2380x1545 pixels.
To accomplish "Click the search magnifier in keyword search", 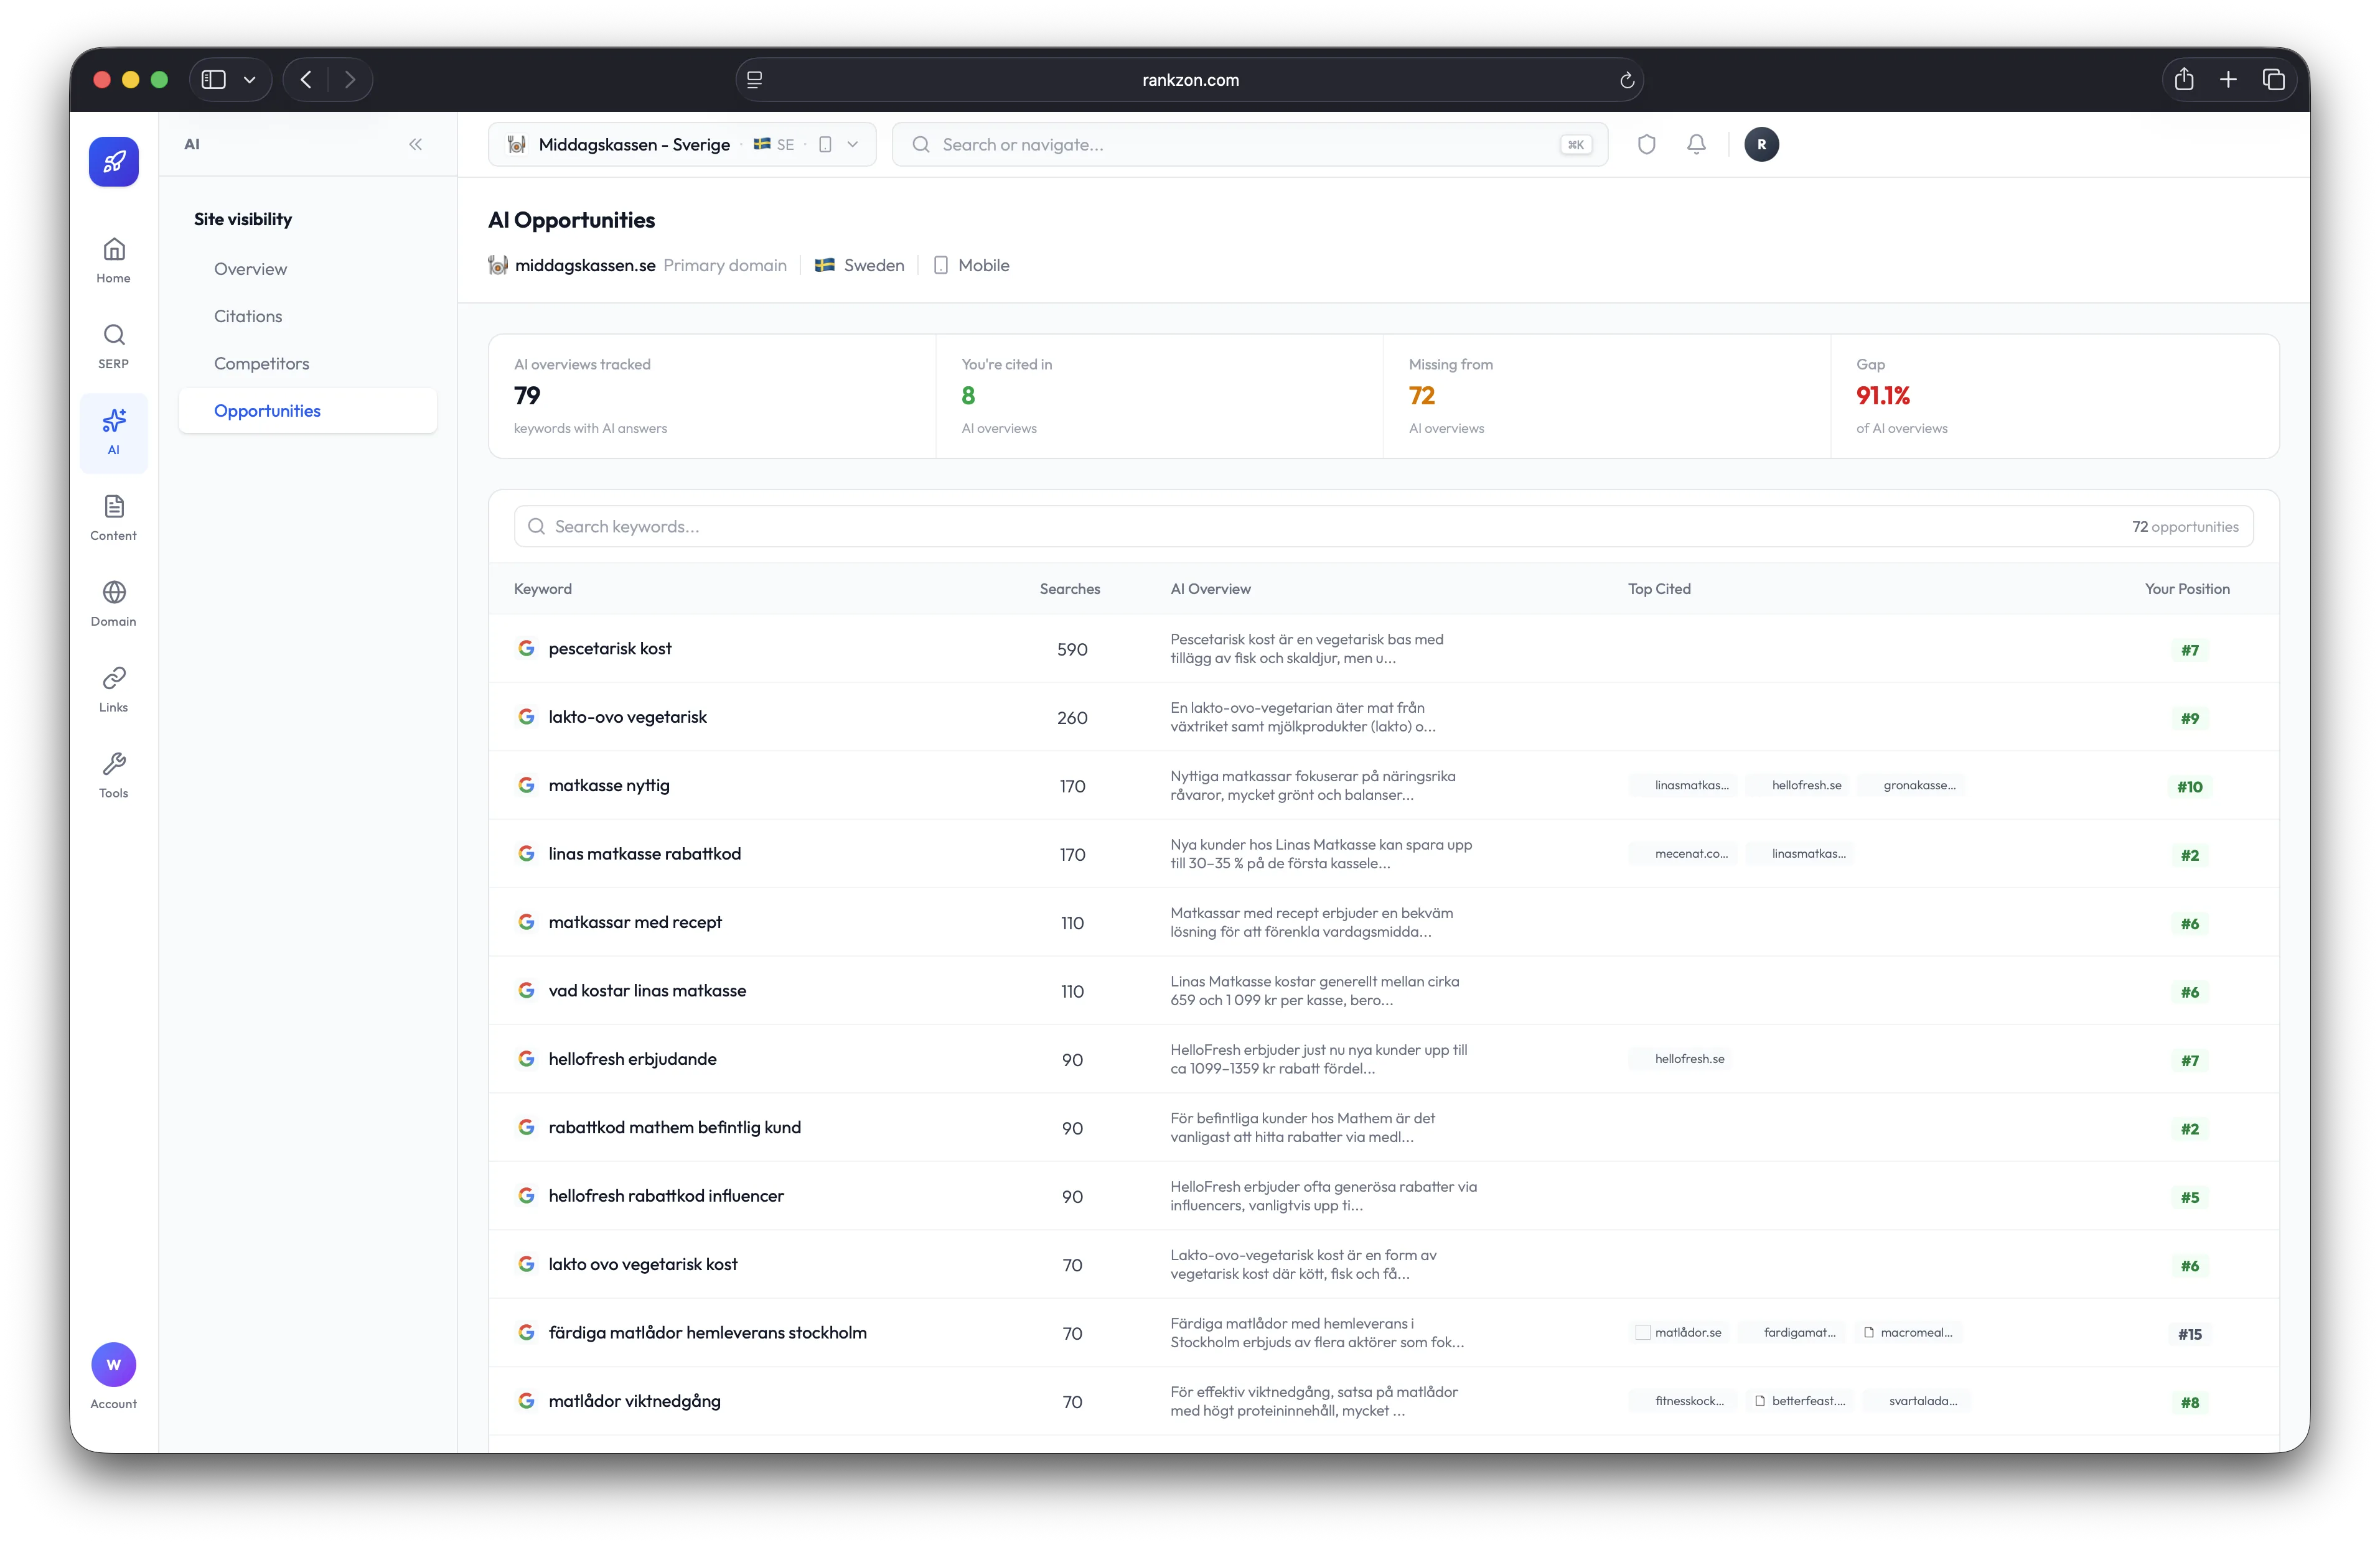I will pyautogui.click(x=536, y=527).
